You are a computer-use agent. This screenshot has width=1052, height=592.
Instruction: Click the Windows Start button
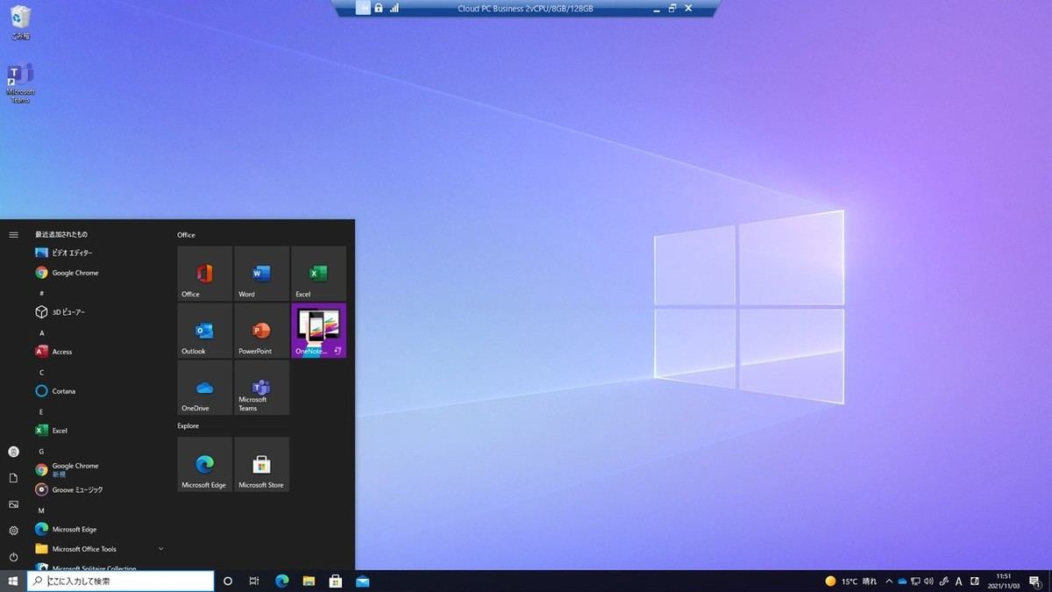point(13,581)
